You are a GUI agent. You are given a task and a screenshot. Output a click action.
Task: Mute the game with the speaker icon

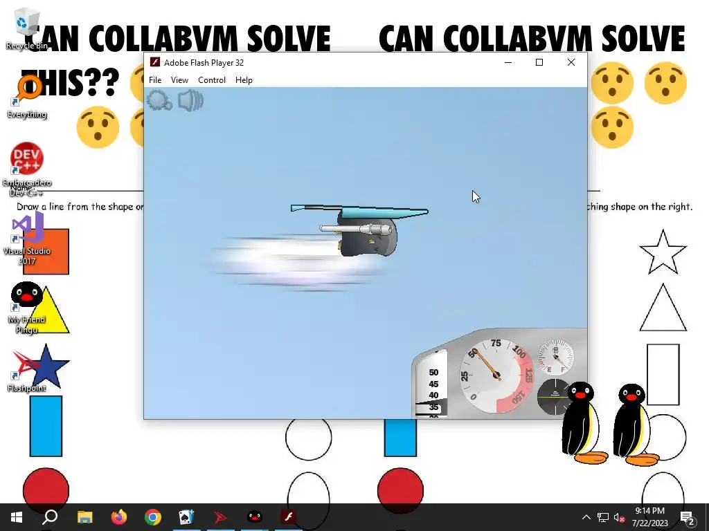pos(190,100)
